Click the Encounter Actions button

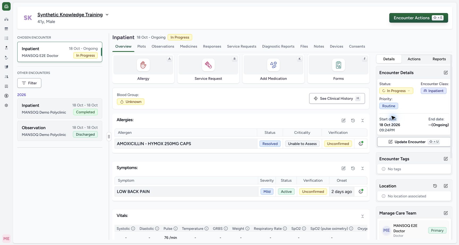pos(419,18)
